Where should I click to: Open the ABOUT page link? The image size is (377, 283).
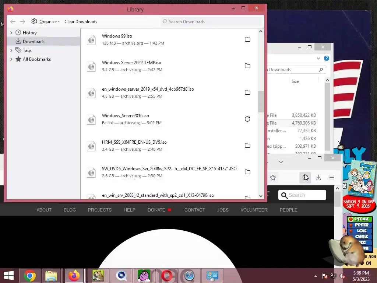[x=44, y=210]
